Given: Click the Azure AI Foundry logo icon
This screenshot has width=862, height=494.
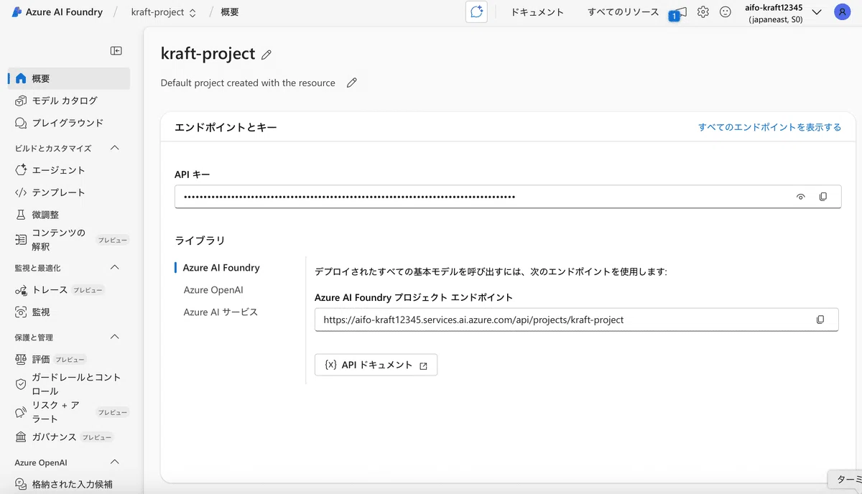Looking at the screenshot, I should point(17,12).
